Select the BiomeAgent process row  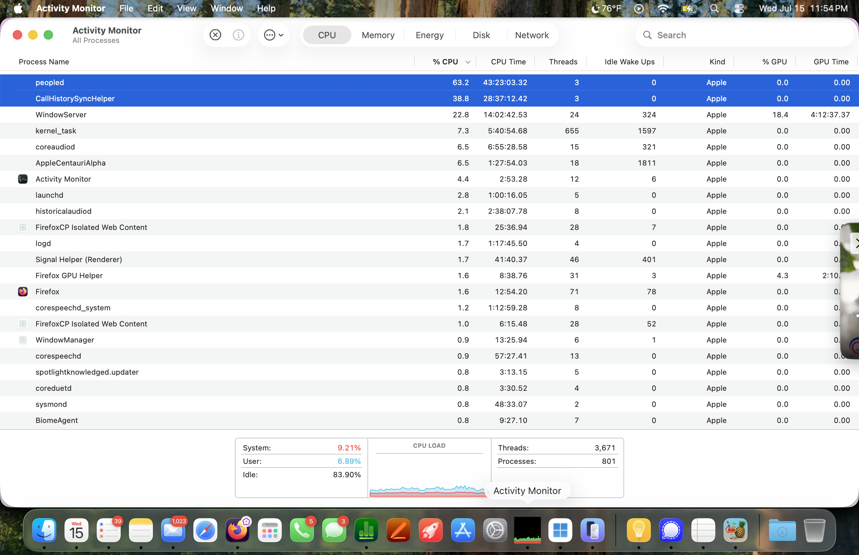click(429, 420)
